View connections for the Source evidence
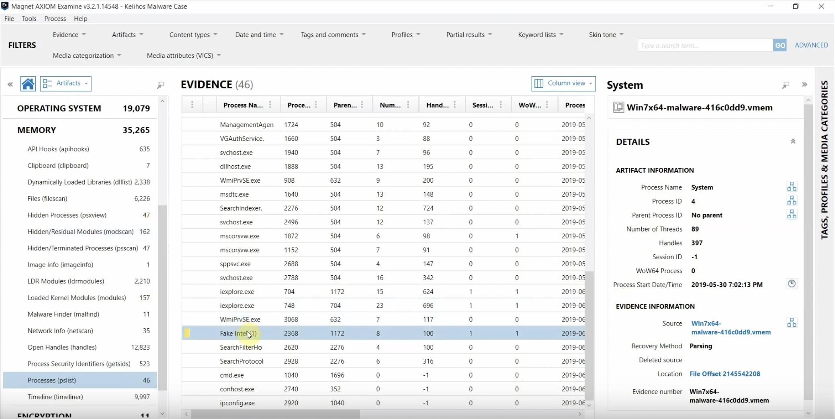 pos(792,323)
